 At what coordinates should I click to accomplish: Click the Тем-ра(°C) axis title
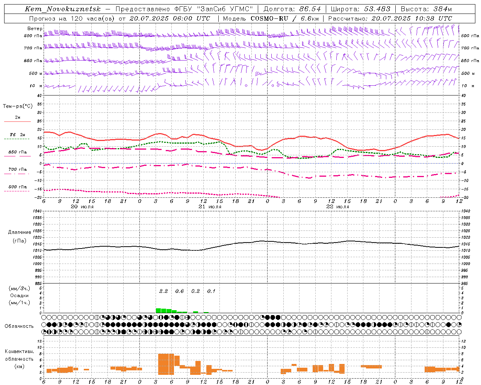pos(18,106)
